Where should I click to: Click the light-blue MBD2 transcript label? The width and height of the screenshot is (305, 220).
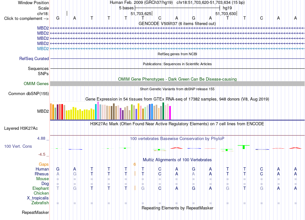[43, 48]
